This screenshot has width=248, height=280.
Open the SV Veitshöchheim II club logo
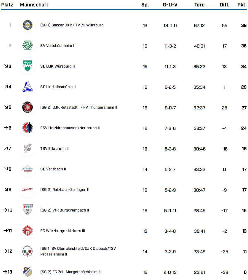click(x=28, y=46)
